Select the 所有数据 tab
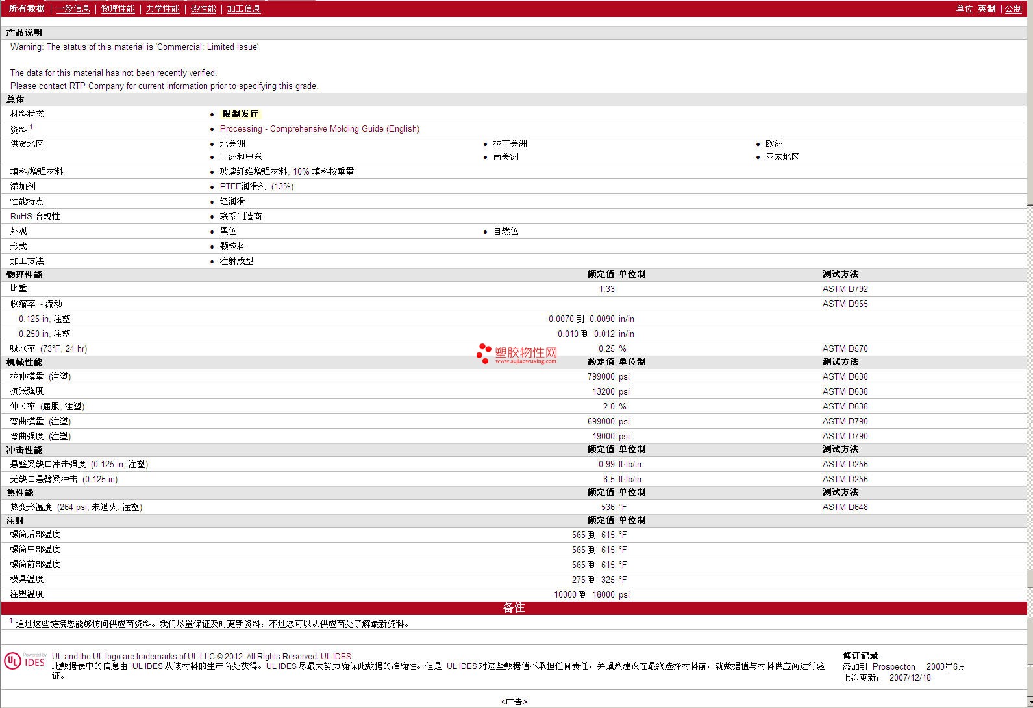1033x708 pixels. coord(27,8)
